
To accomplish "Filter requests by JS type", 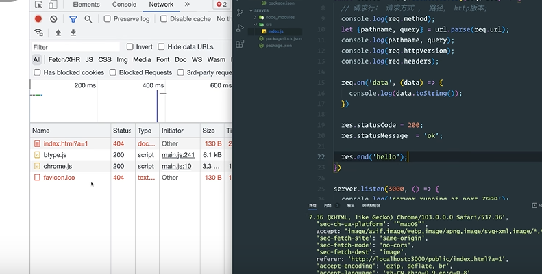I will (x=89, y=59).
